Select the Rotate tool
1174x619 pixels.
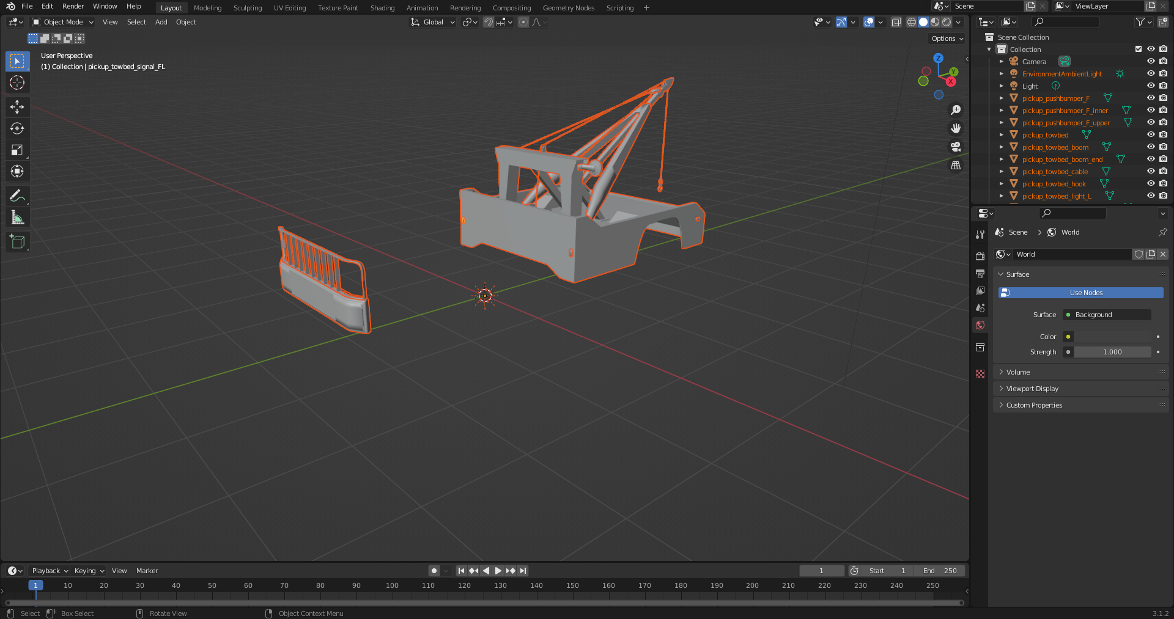(17, 128)
